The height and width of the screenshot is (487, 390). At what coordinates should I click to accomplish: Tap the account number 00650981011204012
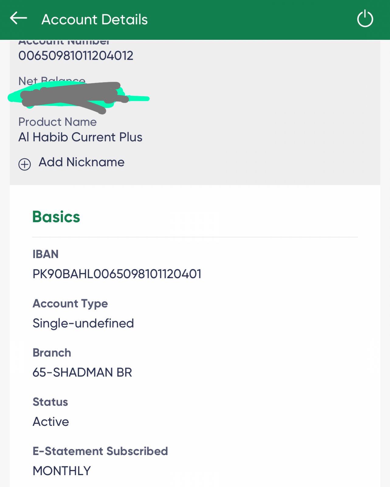tap(76, 56)
